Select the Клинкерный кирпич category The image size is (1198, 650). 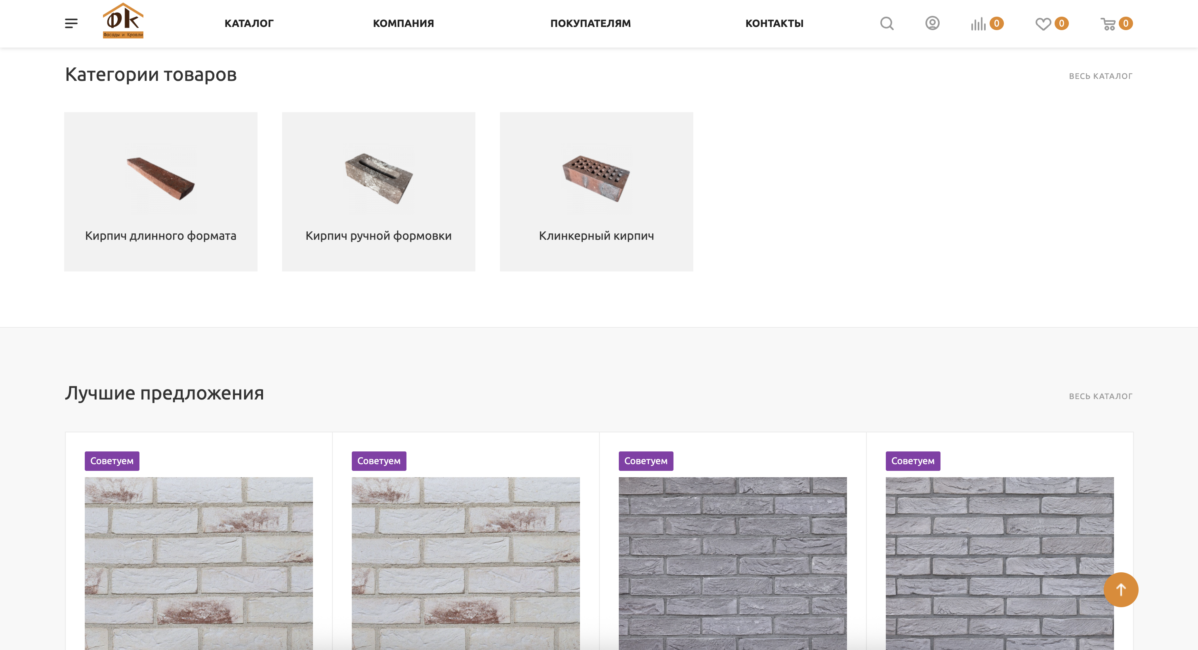click(596, 192)
